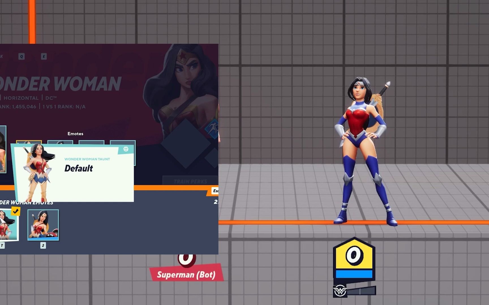
Task: Click the Emotes section label
Action: coord(75,134)
